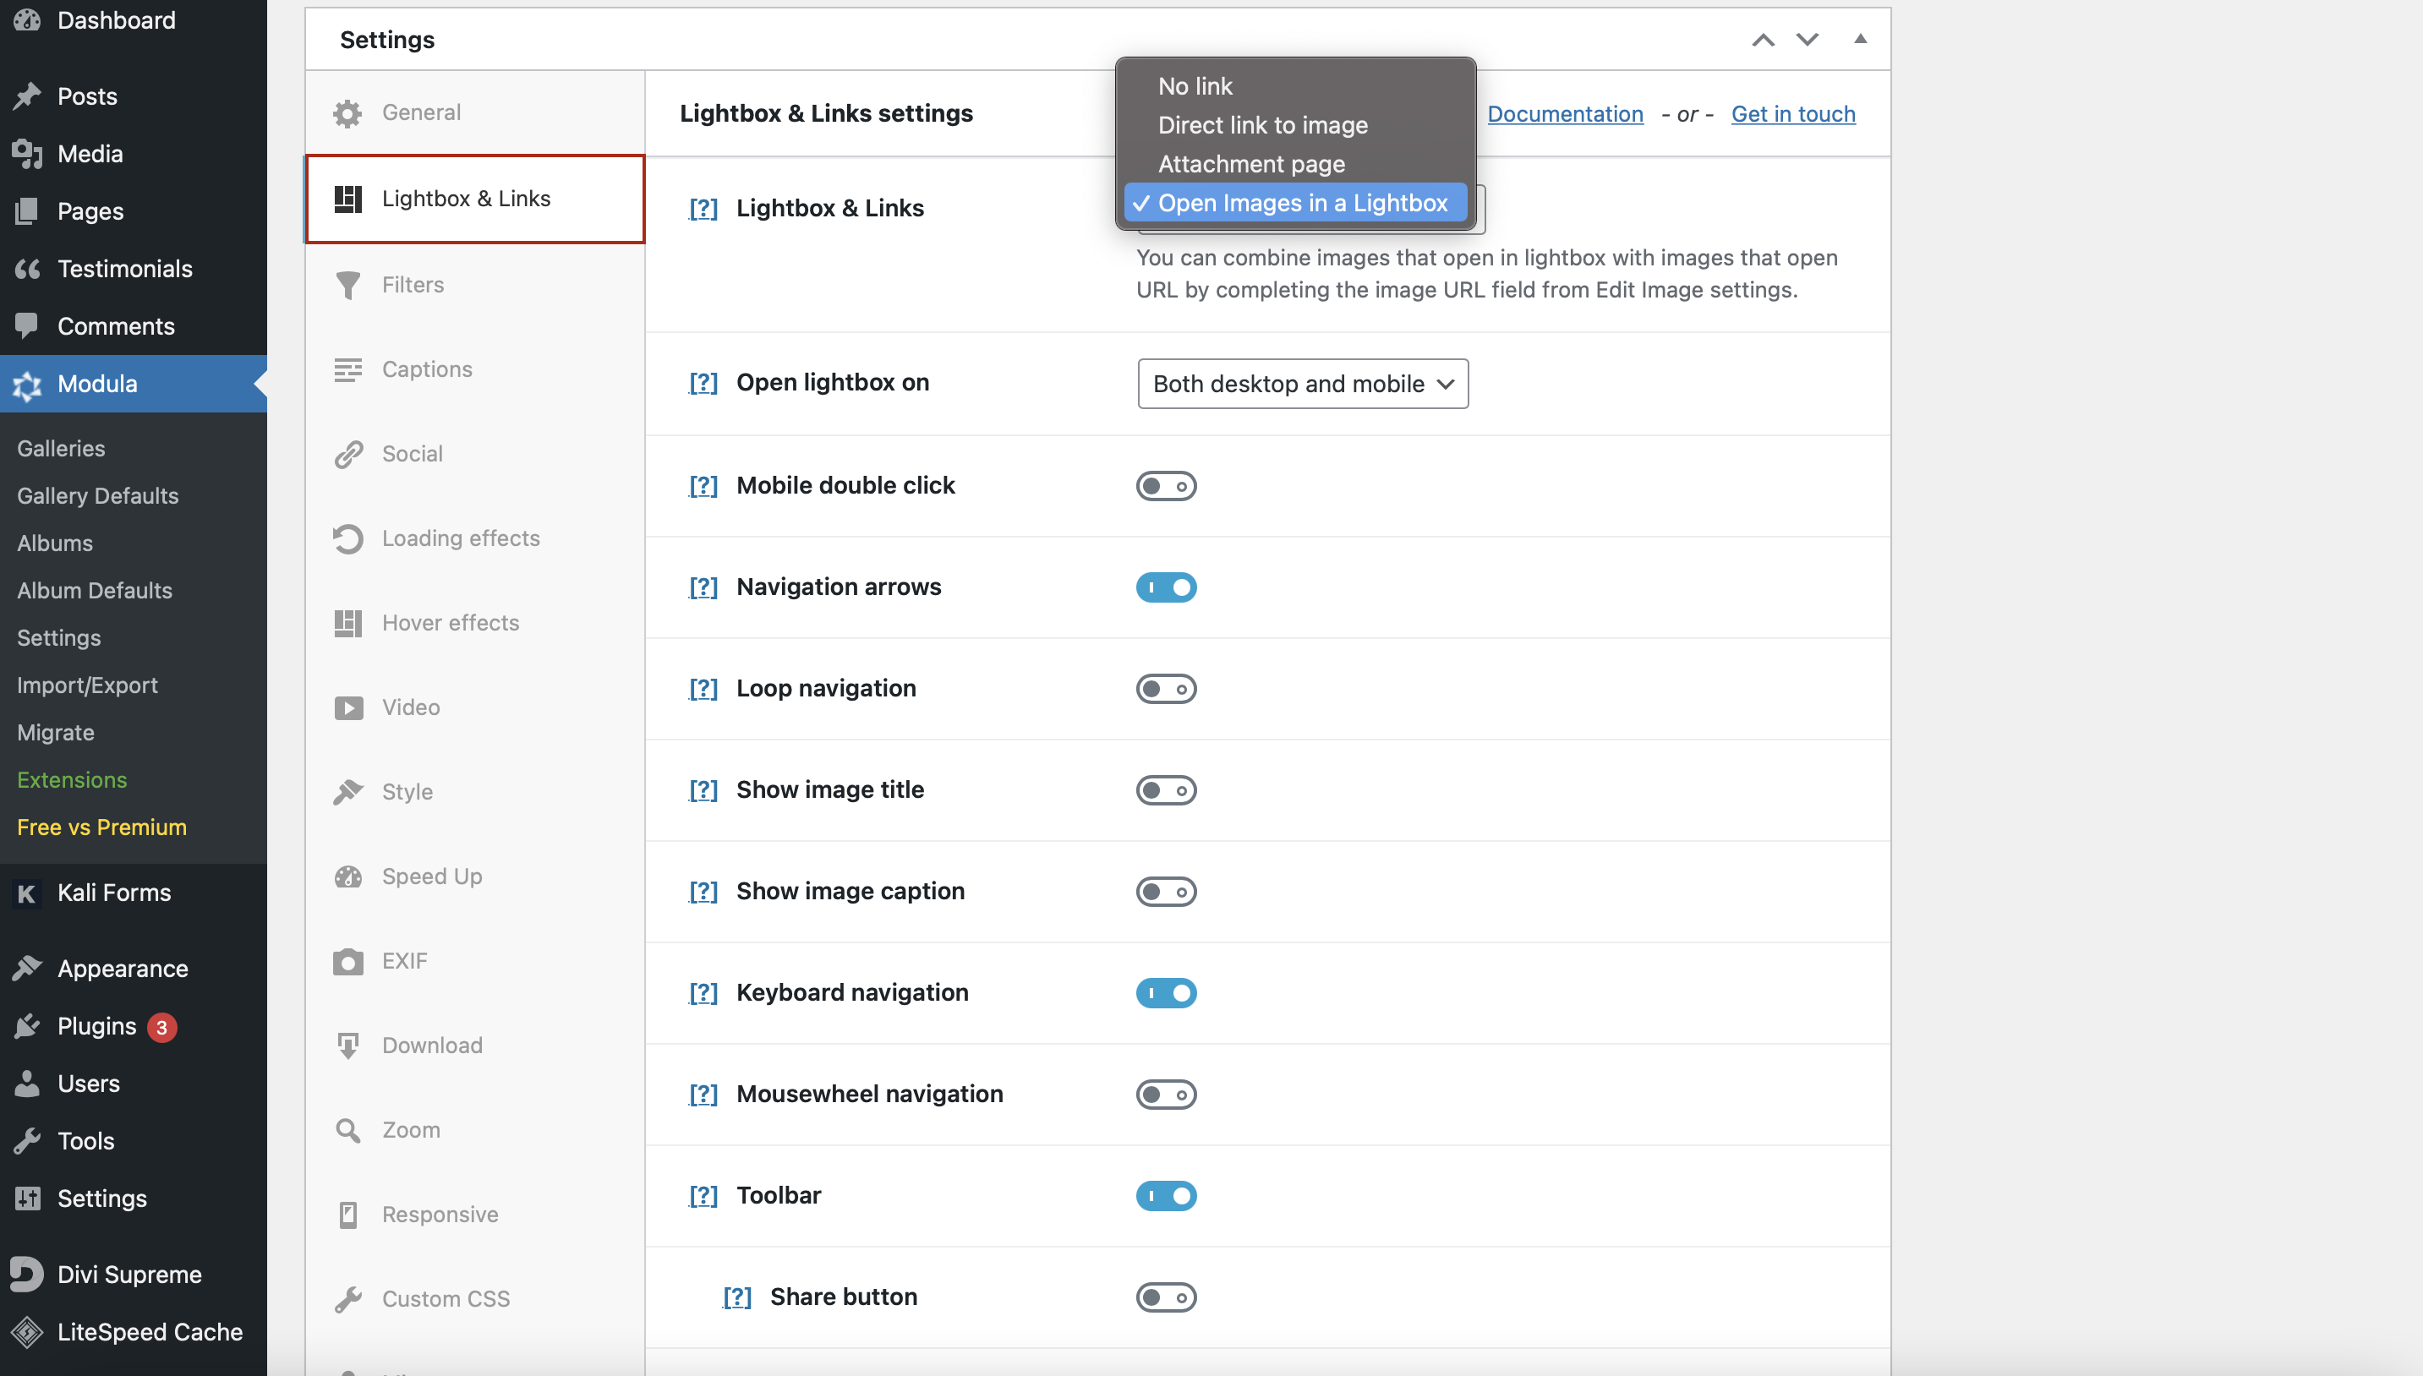The image size is (2423, 1376).
Task: Click the Download sidebar icon
Action: point(346,1045)
